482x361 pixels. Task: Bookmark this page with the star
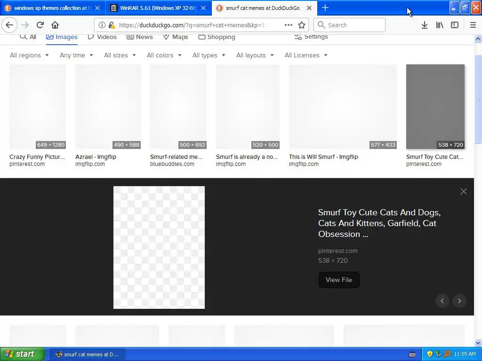point(302,25)
